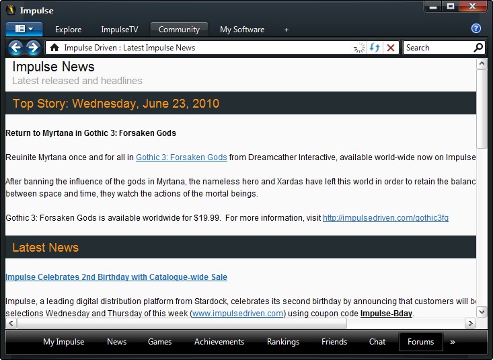Click the Impulse logo icon in the title bar
This screenshot has height=360, width=493.
(x=11, y=10)
